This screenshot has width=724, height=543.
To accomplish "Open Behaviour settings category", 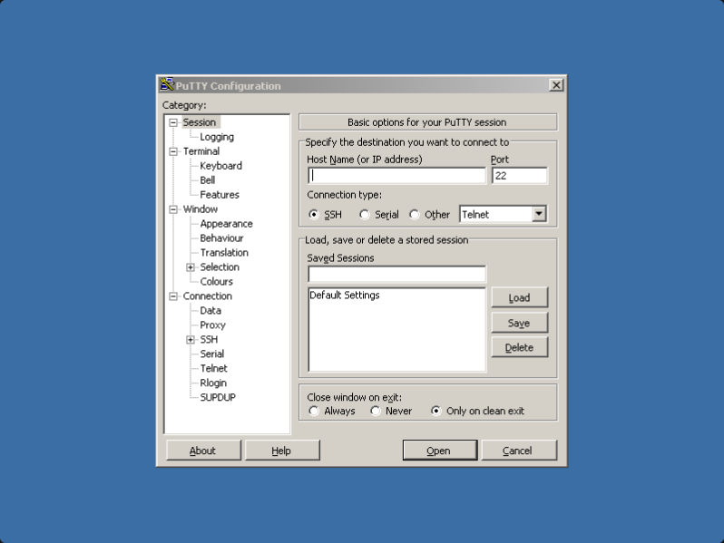I will tap(221, 238).
